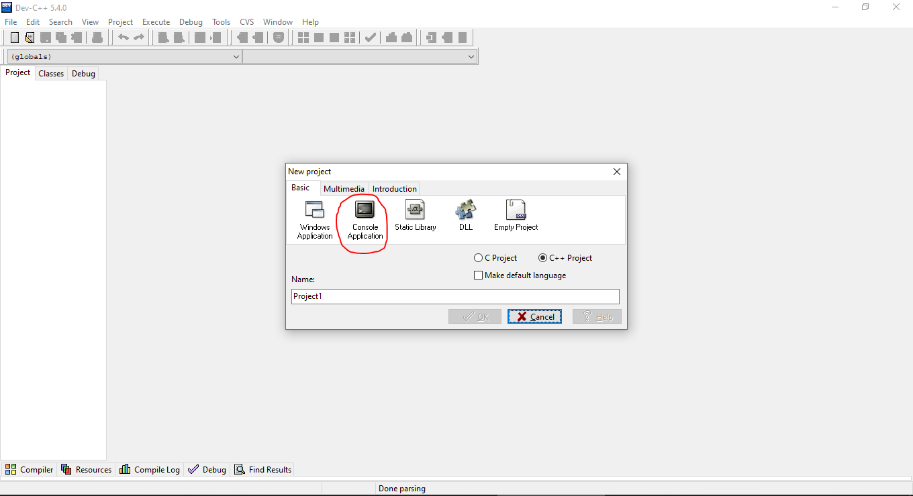This screenshot has width=913, height=496.
Task: Click the Redo arrow icon
Action: (139, 38)
